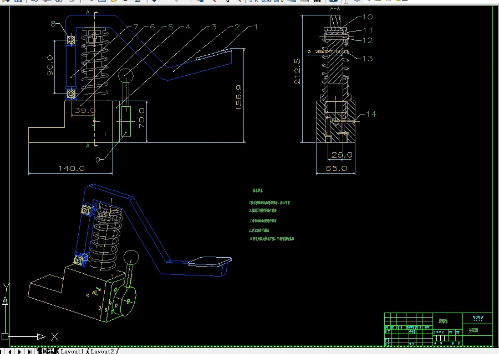Select part callout number 11
The image size is (499, 354).
tap(368, 30)
